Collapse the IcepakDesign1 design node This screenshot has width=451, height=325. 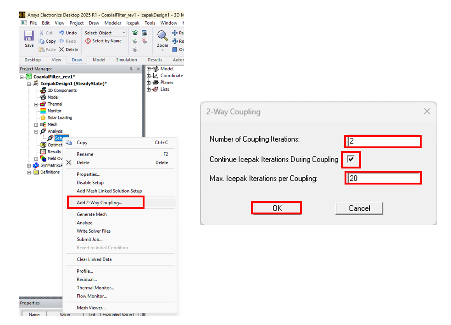(29, 84)
